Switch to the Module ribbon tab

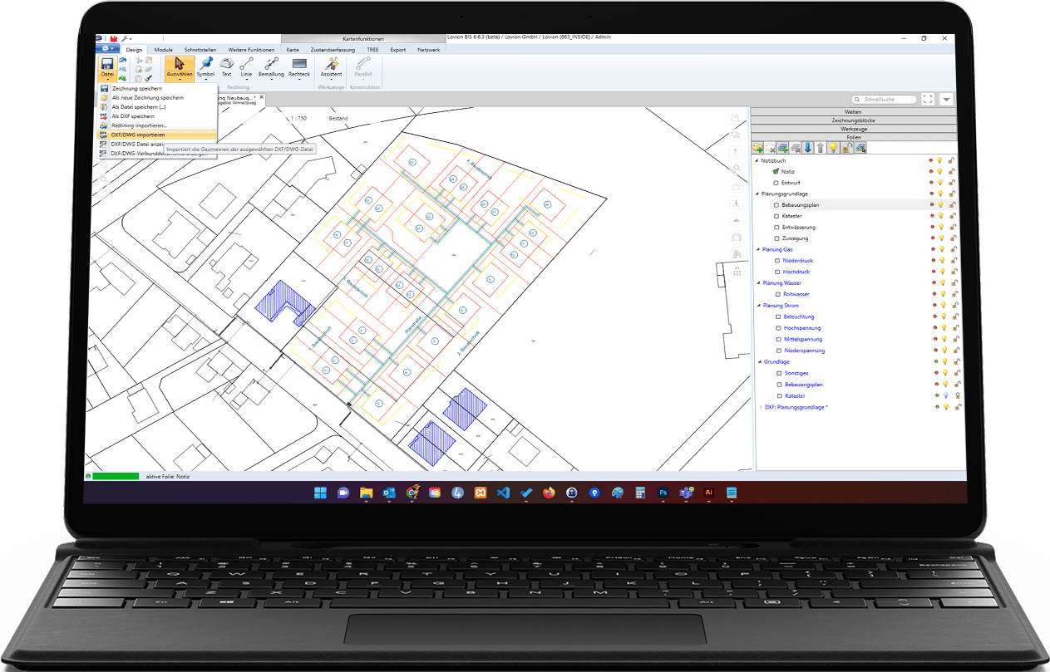164,50
